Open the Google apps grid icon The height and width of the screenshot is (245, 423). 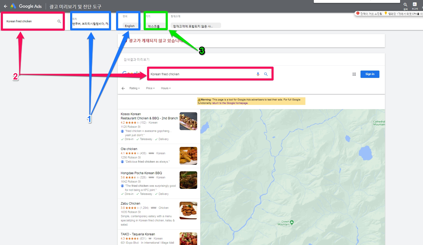click(354, 74)
